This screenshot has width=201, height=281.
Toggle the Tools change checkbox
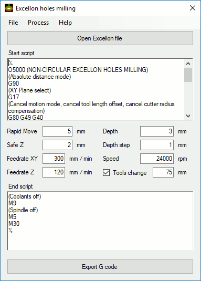click(x=106, y=172)
